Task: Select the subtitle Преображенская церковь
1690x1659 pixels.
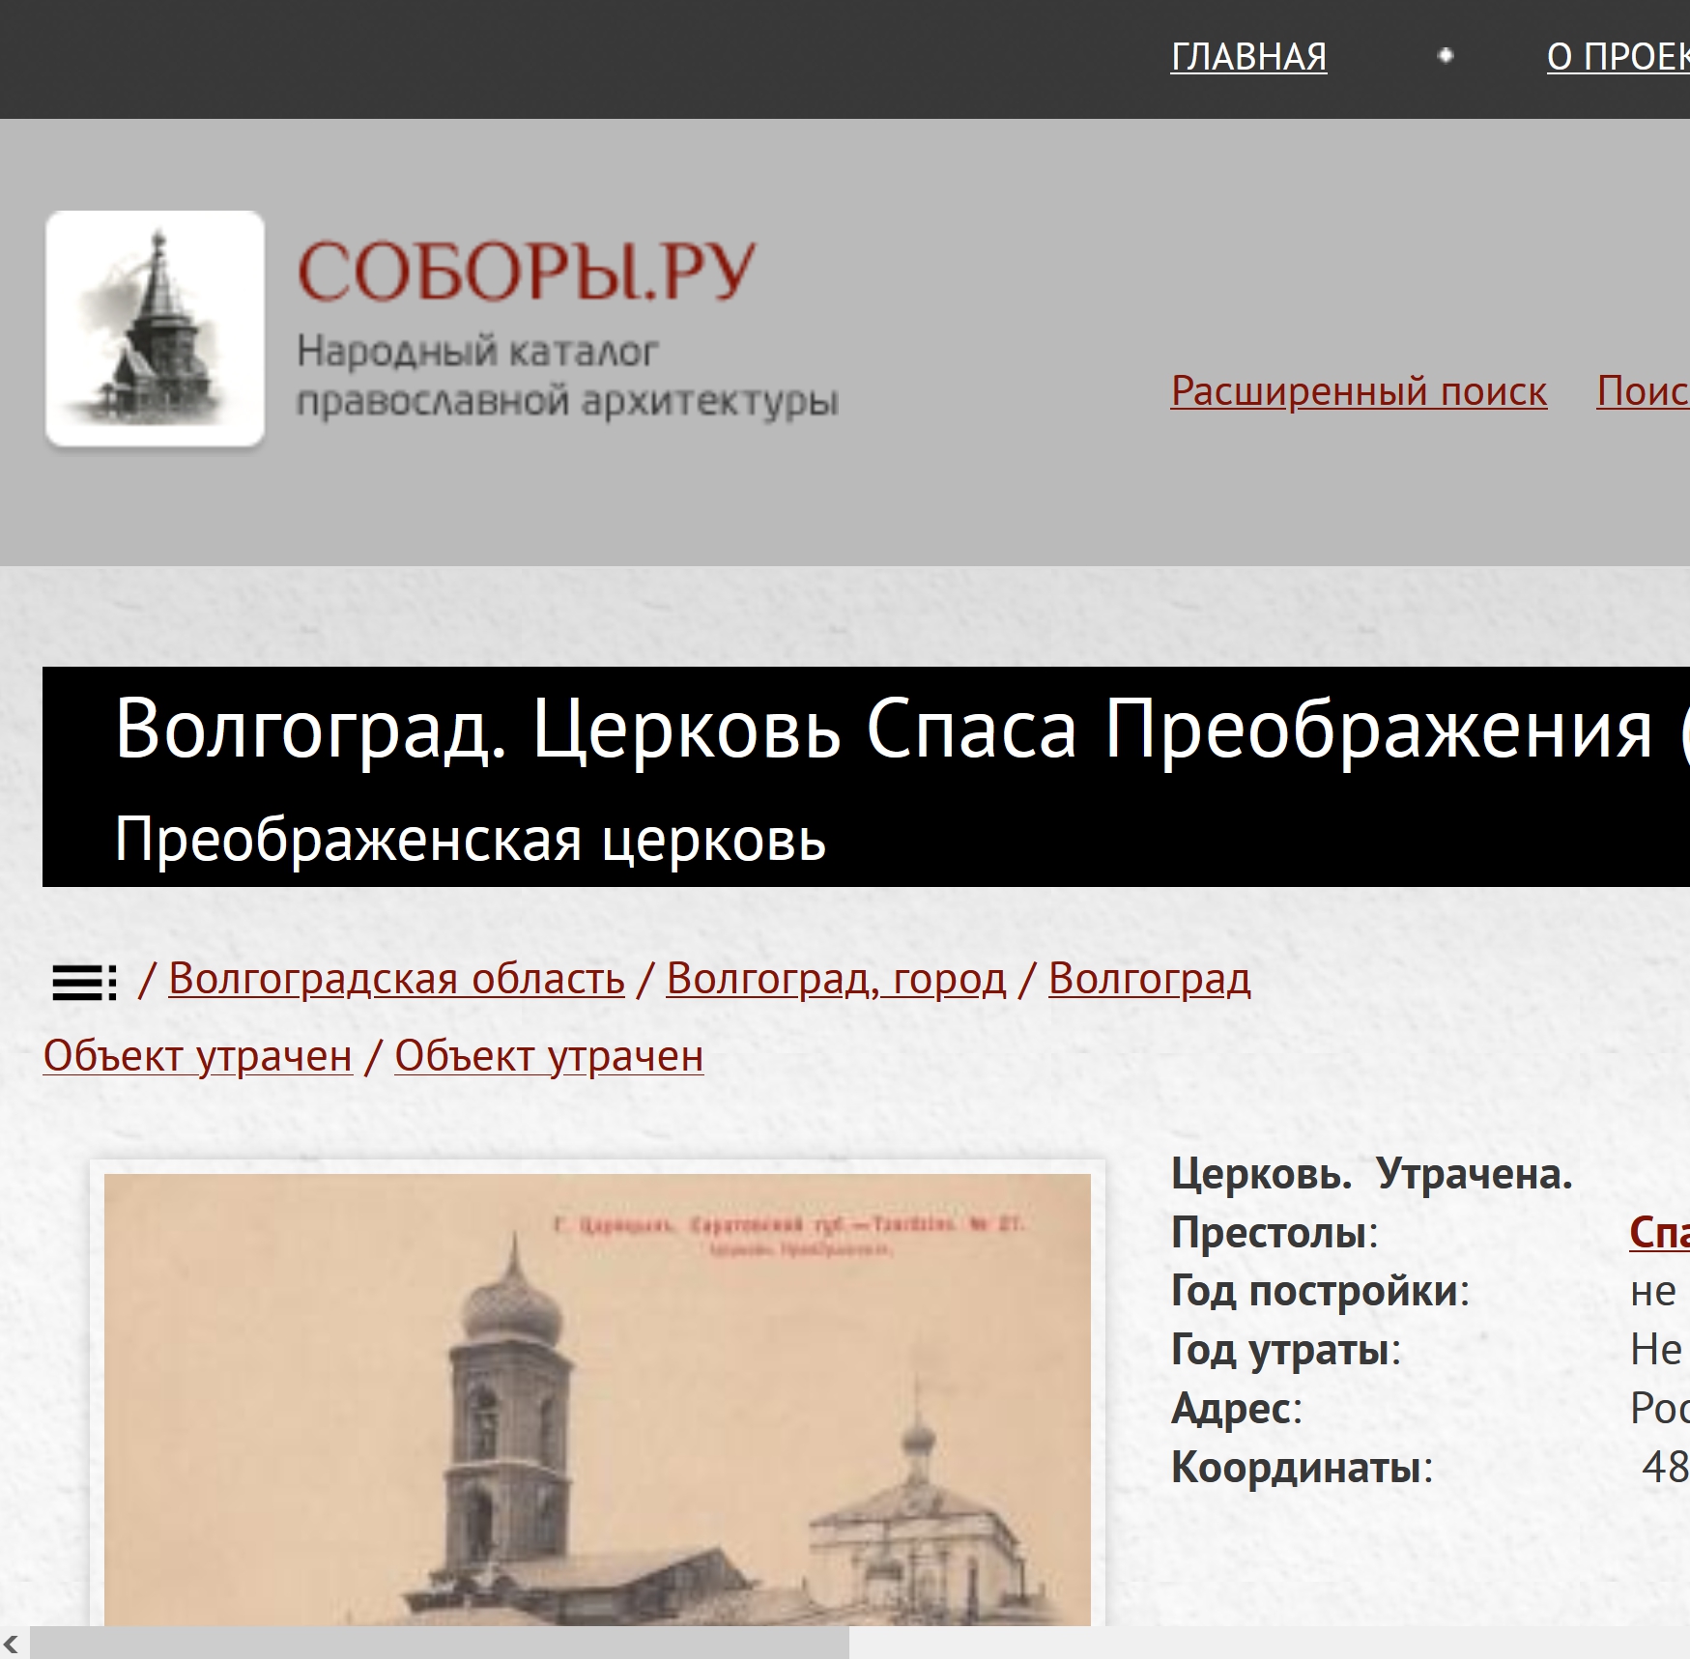Action: point(471,839)
